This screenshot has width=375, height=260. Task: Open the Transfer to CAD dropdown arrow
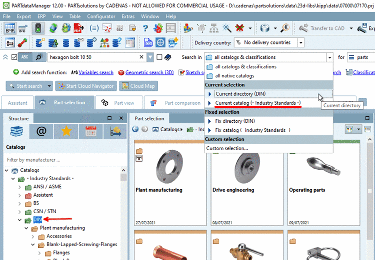coord(351,28)
